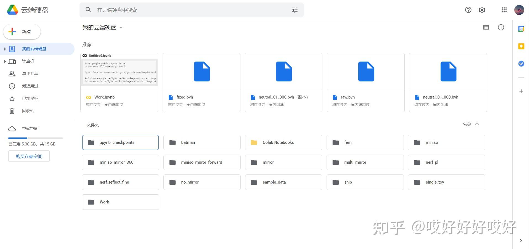530x249 pixels.
Task: Switch to list view layout
Action: coord(486,27)
